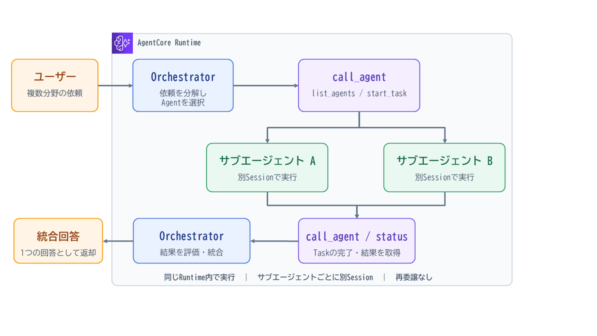Screen dimensions: 597x336
Task: Select the text "1つの回答として返却"
Action: (58, 253)
